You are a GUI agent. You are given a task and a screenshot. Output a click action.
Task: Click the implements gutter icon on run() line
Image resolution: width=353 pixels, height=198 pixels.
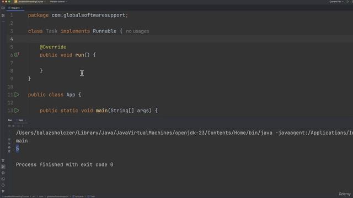17,54
